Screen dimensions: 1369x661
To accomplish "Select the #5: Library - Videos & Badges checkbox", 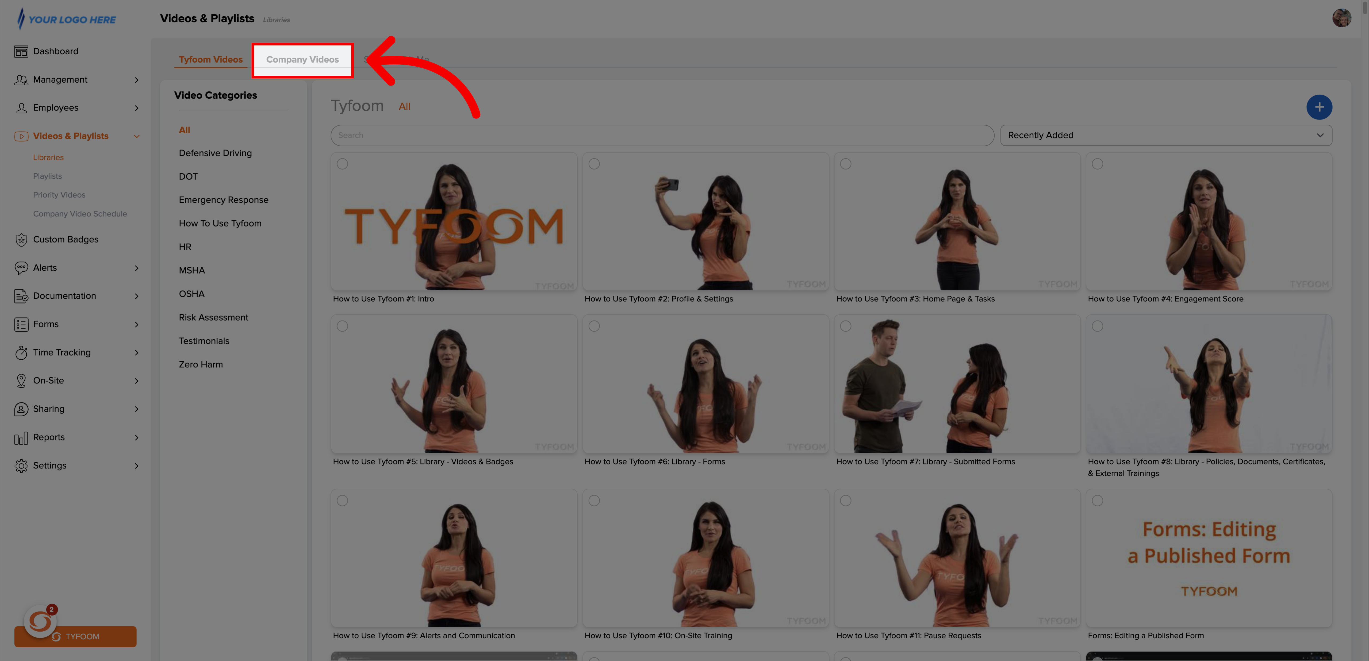I will pos(342,326).
